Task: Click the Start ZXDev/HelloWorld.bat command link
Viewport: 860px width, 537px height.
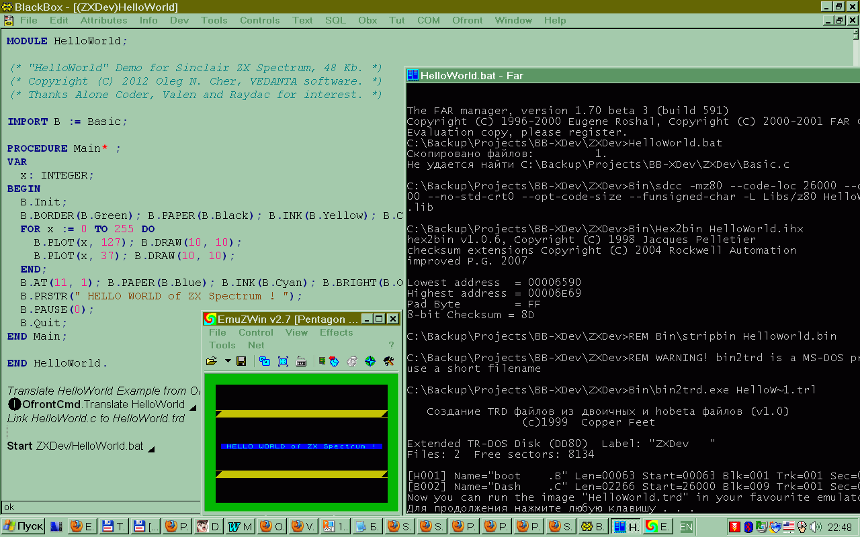Action: coord(75,446)
